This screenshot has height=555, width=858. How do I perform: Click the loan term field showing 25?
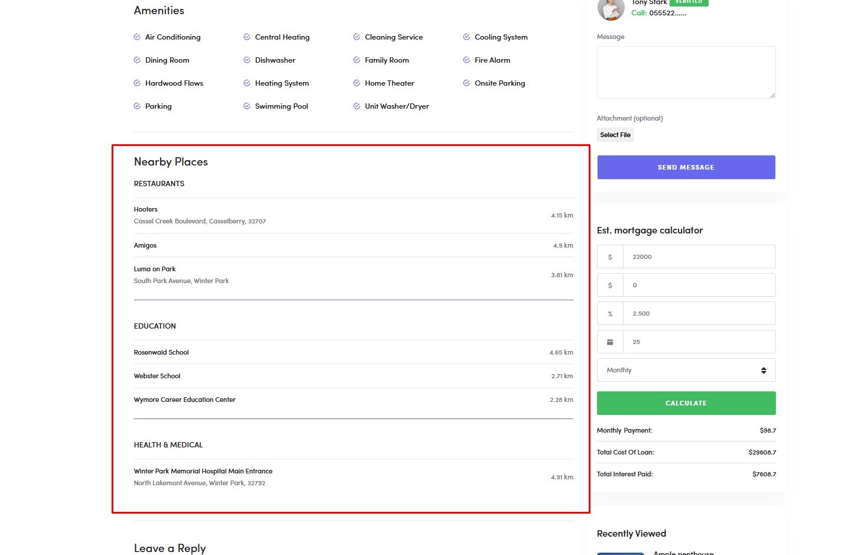699,342
